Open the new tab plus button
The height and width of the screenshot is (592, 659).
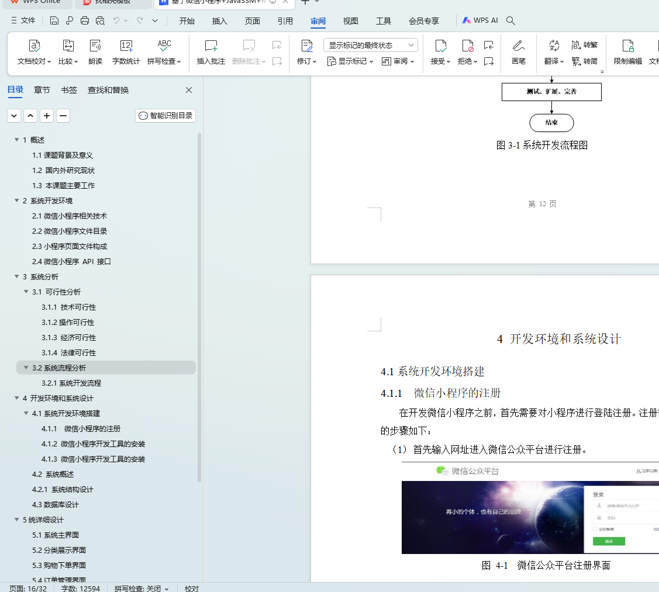305,2
